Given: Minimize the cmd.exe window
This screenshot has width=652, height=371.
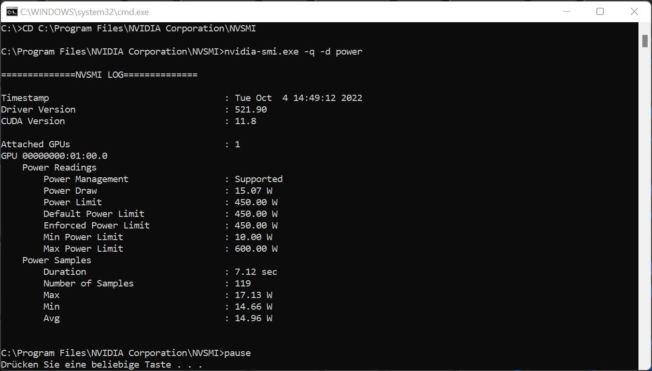Looking at the screenshot, I should tap(566, 12).
